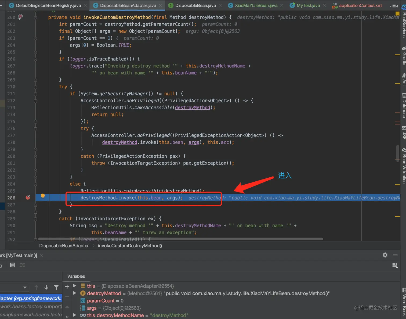Screen dimensions: 406x319
Task: Click the more actions chevrons in Variables toolbar
Action: [67, 317]
